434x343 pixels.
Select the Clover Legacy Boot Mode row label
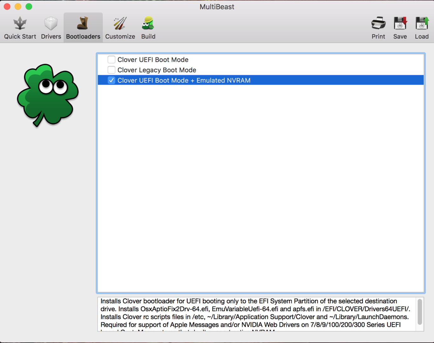tap(157, 70)
